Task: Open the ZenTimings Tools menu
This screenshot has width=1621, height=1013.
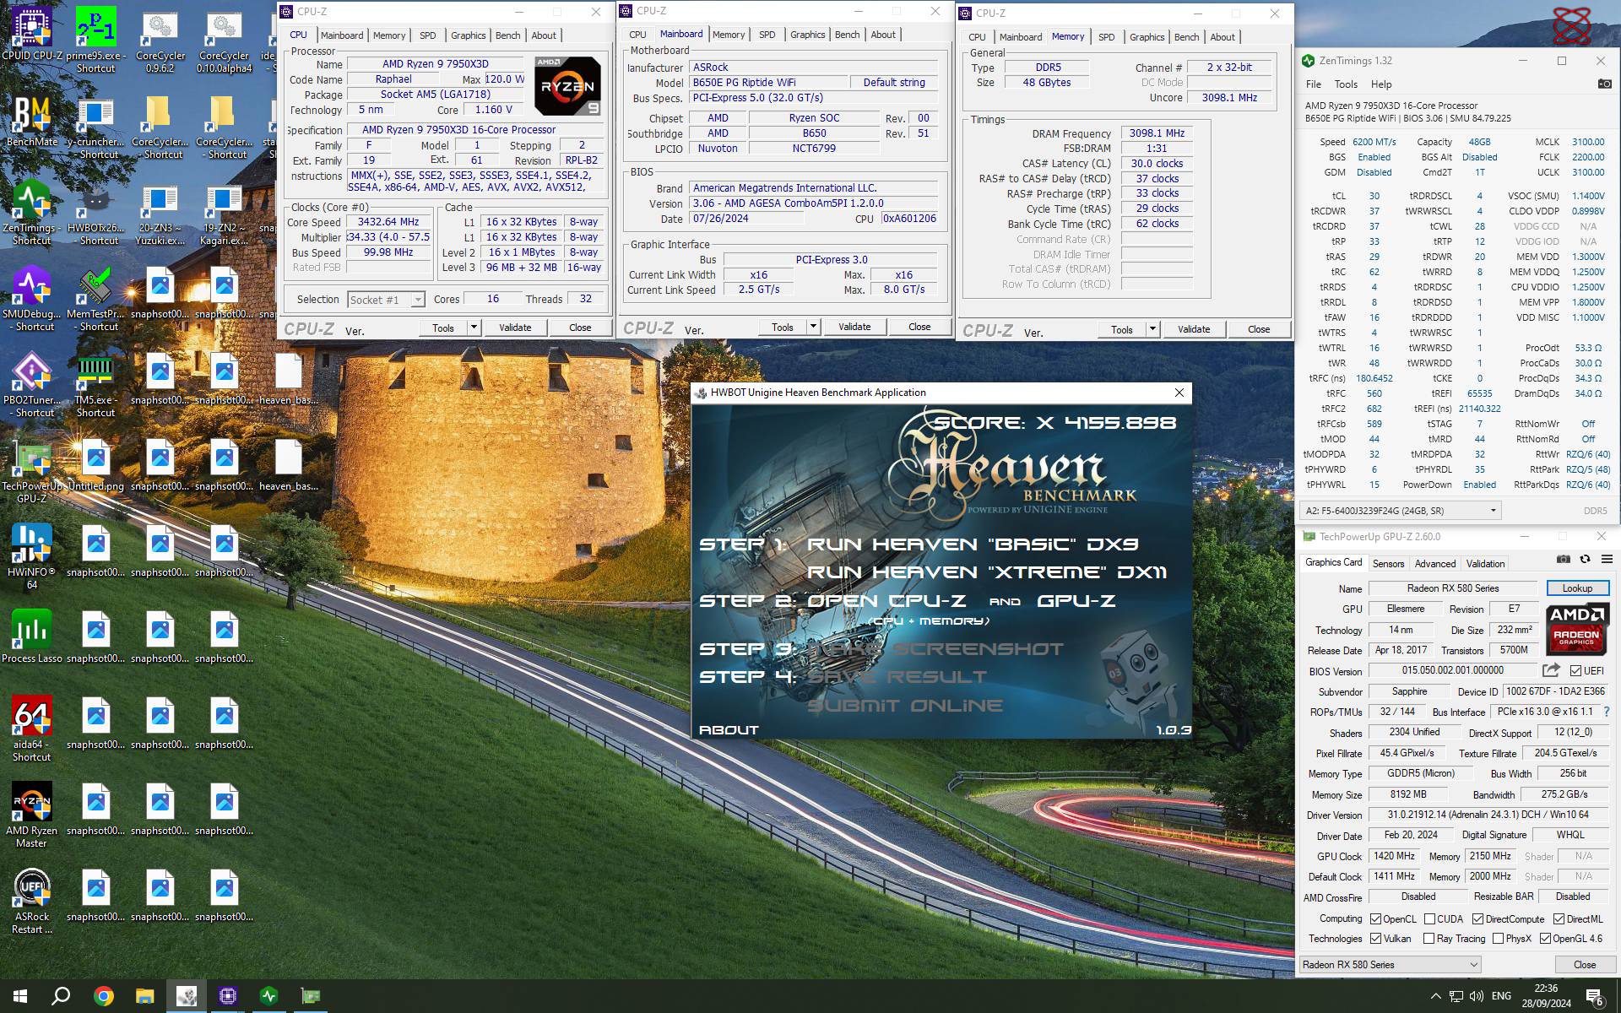Action: click(1346, 84)
